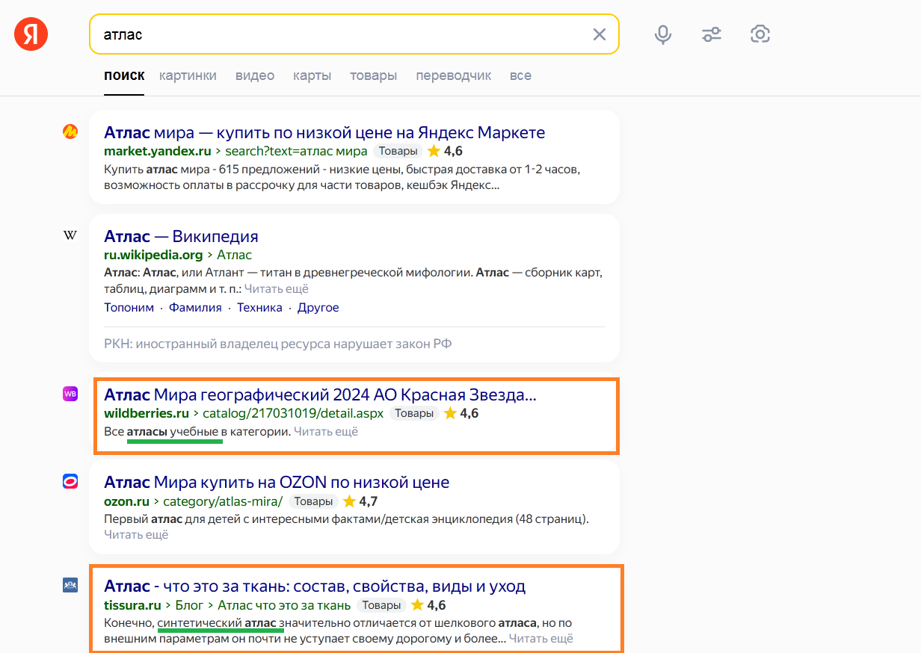Click the Yandex logo

[x=31, y=34]
